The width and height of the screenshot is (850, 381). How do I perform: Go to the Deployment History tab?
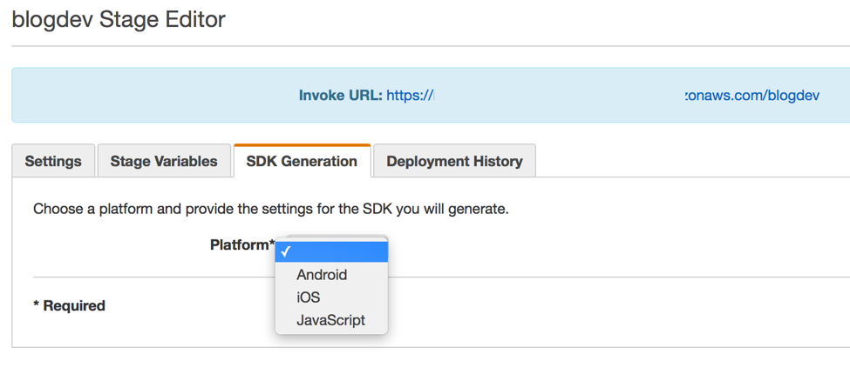tap(454, 161)
